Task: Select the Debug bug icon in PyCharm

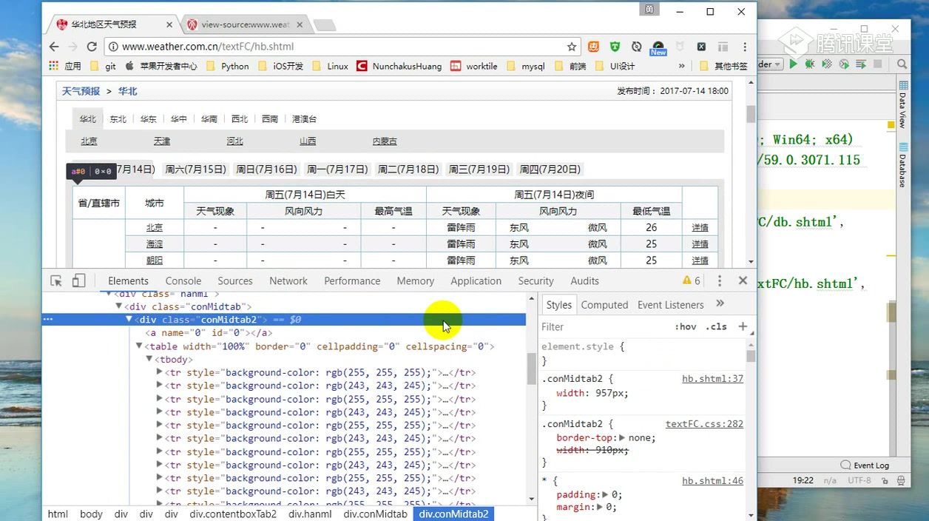Action: [809, 64]
